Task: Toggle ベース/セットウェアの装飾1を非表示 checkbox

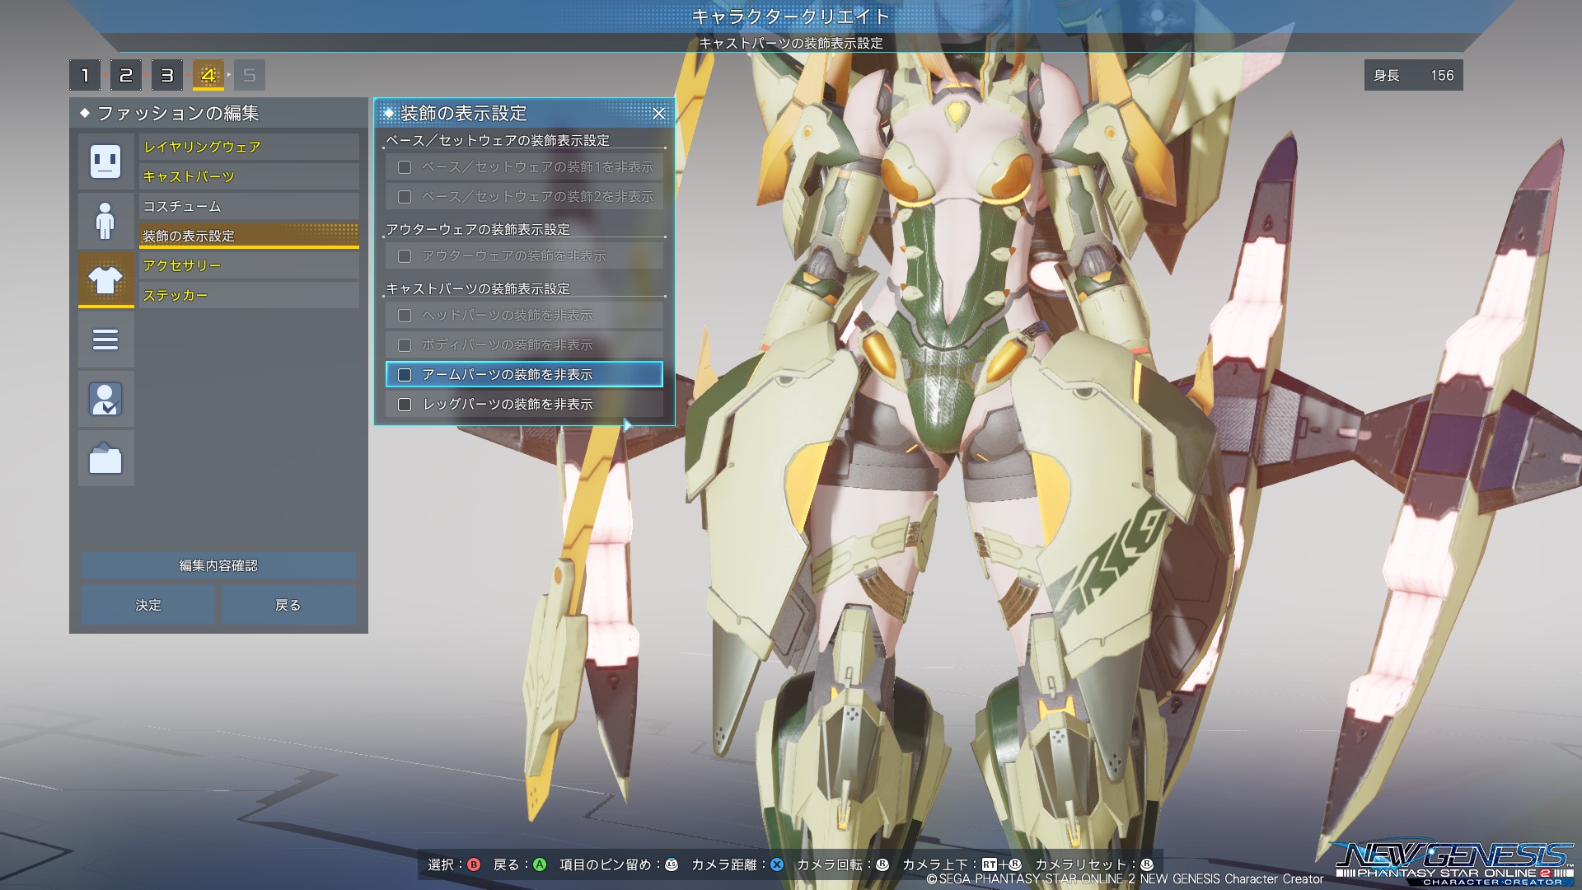Action: (405, 167)
